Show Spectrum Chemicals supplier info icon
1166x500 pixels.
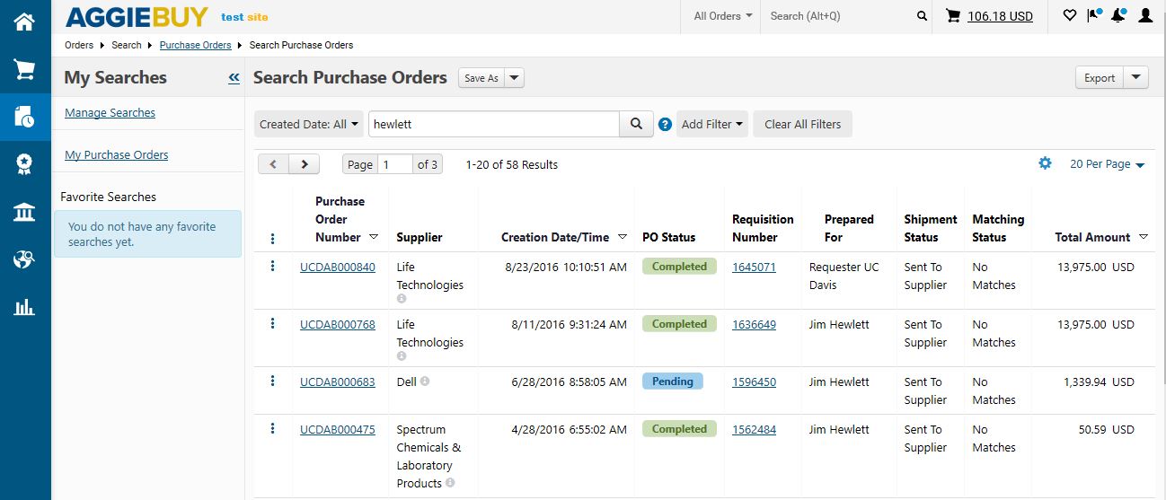tap(450, 482)
